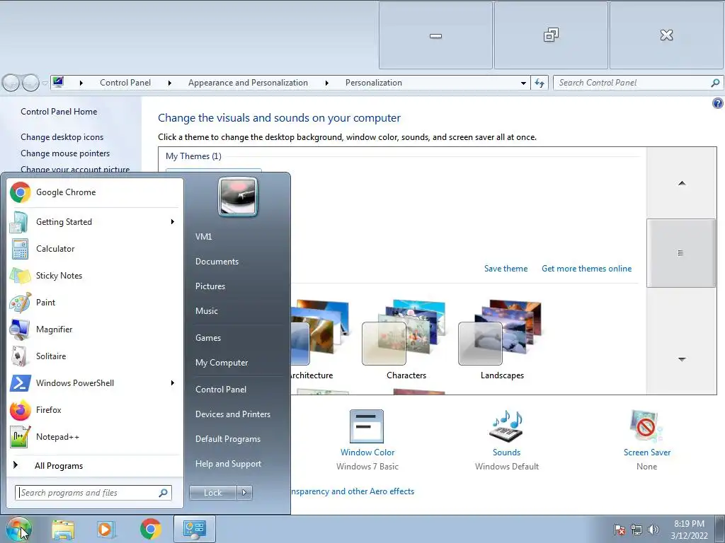Expand arrow before Control Panel breadcrumb
The image size is (725, 543).
(81, 83)
